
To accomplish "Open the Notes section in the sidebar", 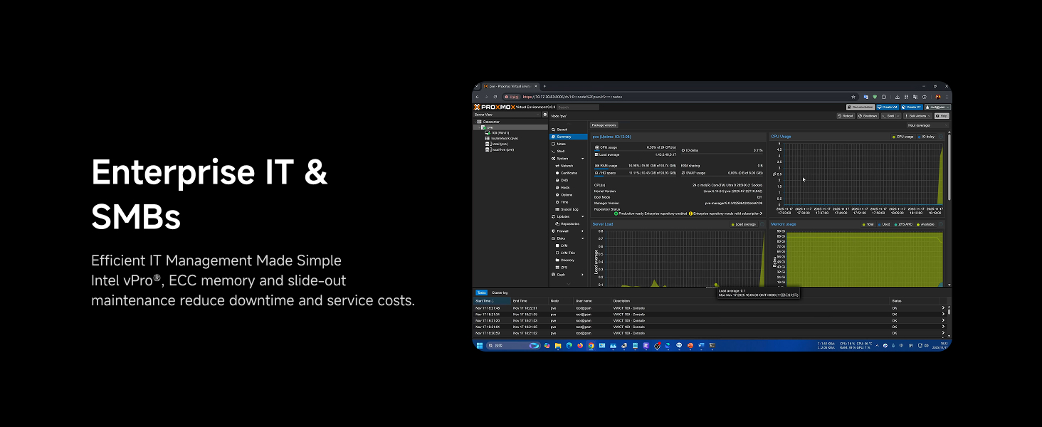I will coord(561,144).
